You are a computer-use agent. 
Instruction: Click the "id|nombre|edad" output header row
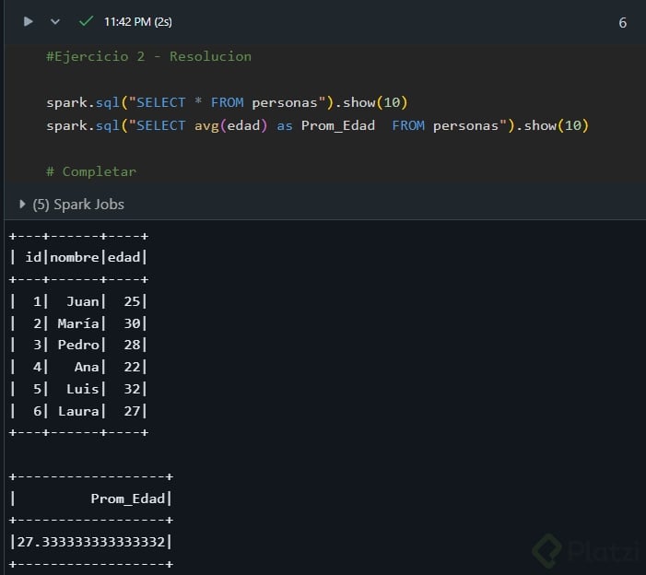tap(78, 257)
